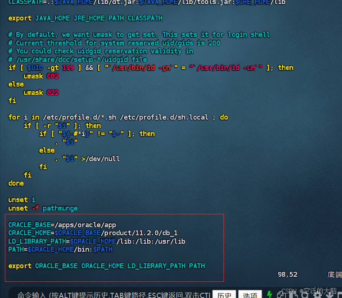Image resolution: width=342 pixels, height=298 pixels.
Task: Place cursor on the ORACLE_BASE=/apps/oracle/app line
Action: click(x=62, y=225)
